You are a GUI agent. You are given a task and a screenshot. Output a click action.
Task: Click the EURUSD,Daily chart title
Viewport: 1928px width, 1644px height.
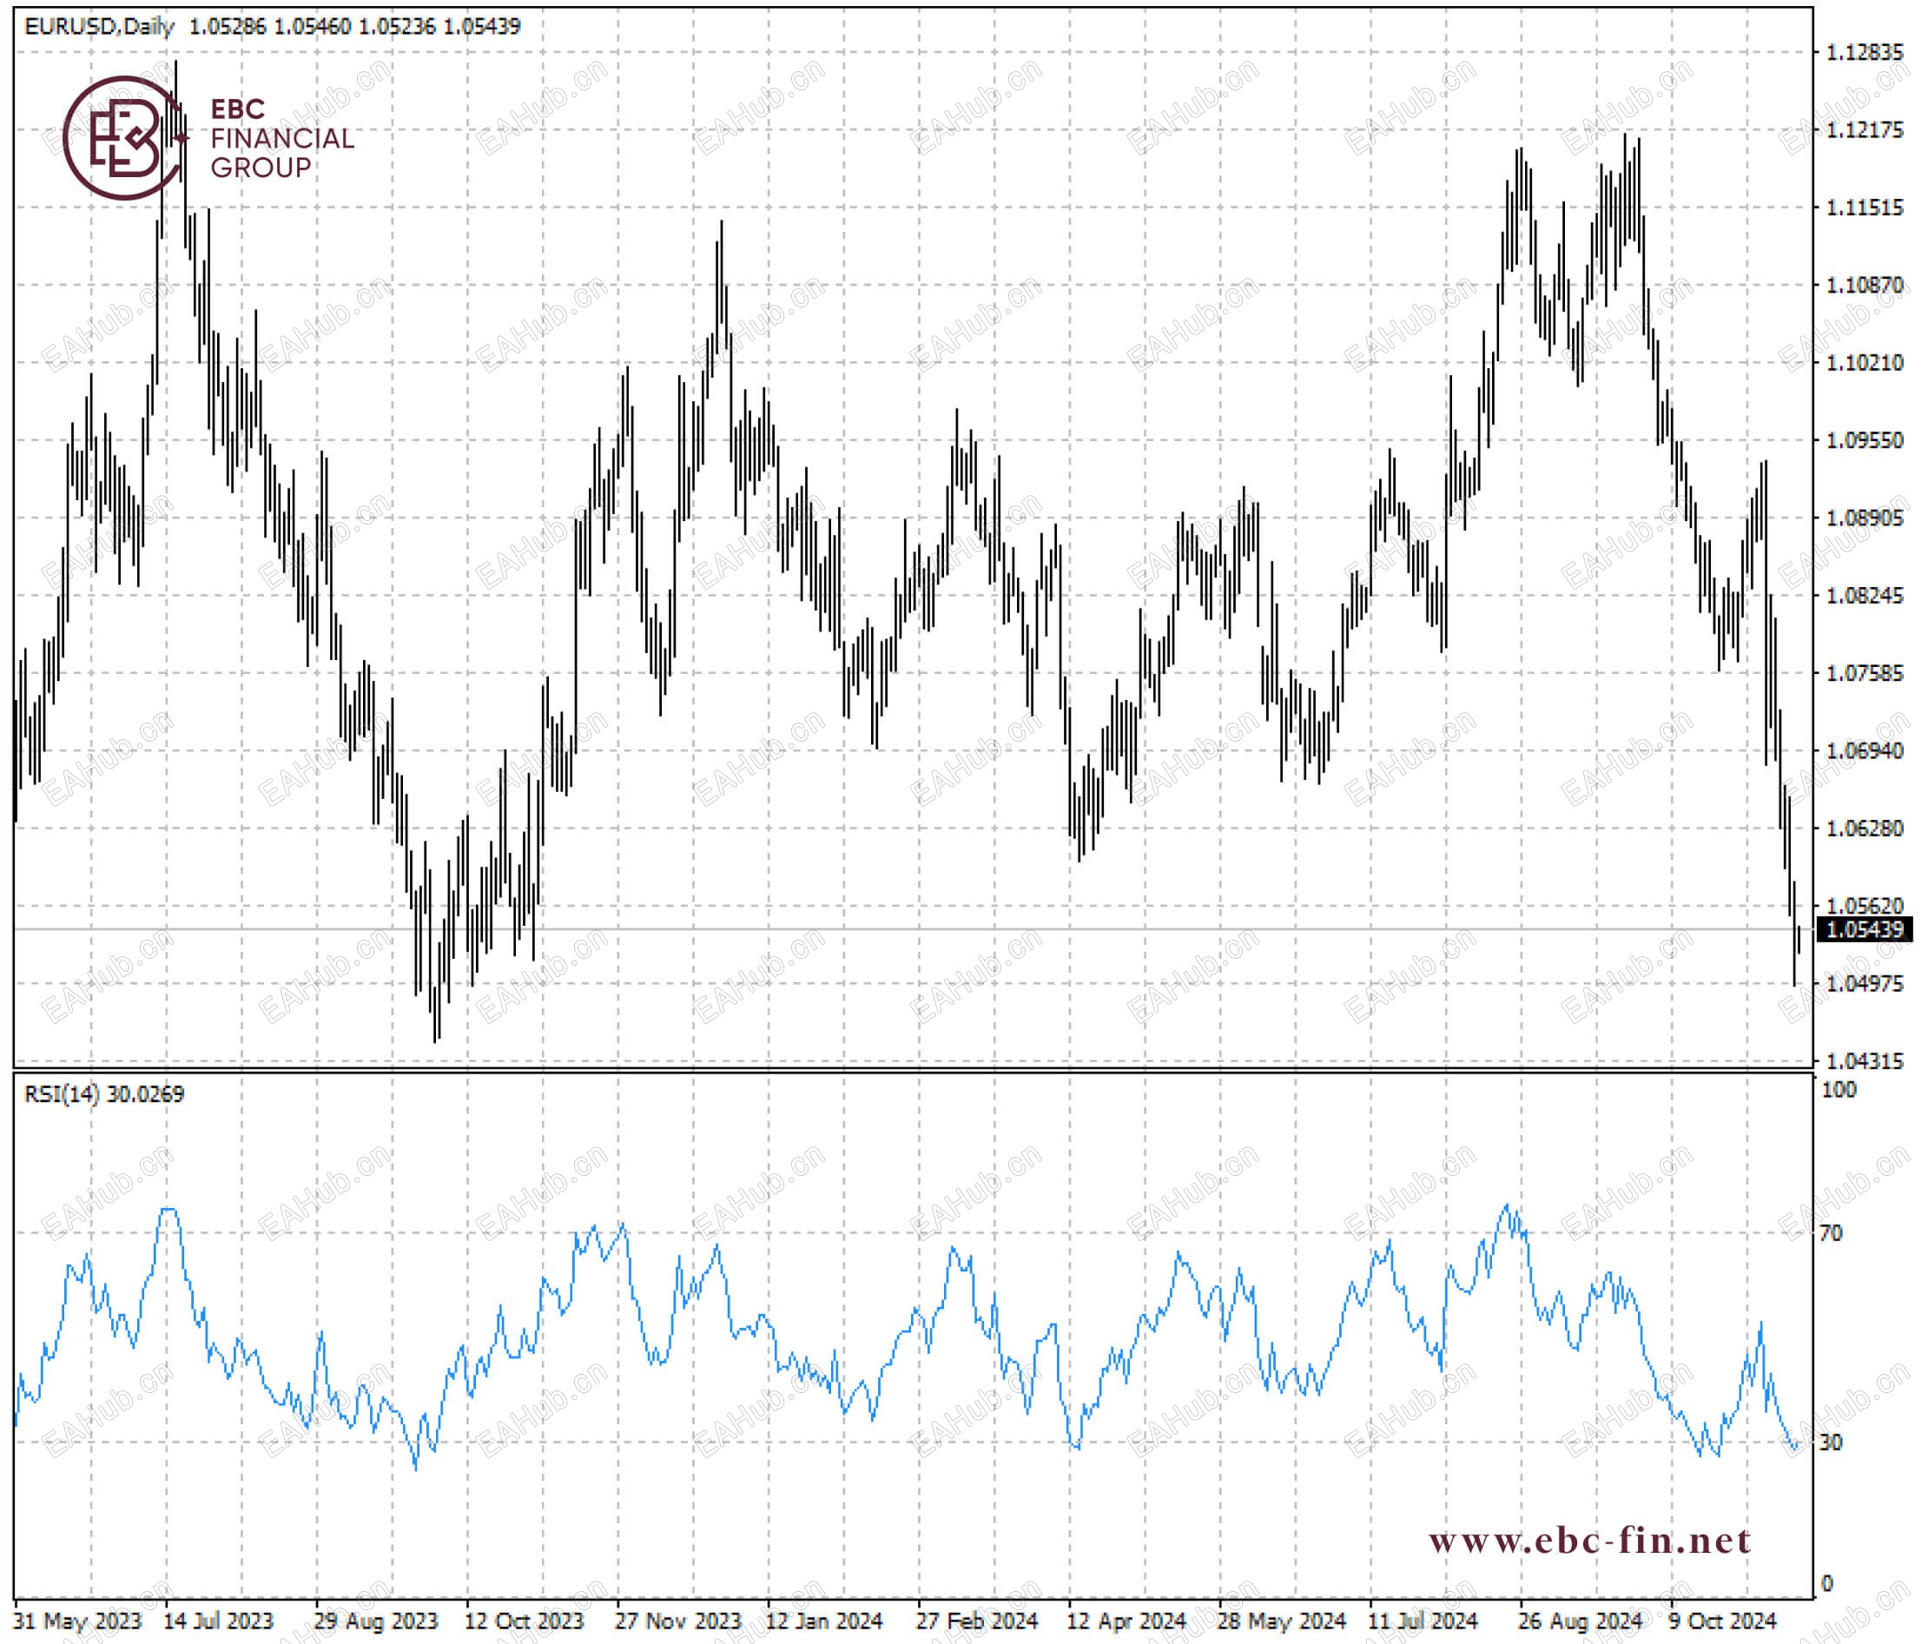coord(100,26)
